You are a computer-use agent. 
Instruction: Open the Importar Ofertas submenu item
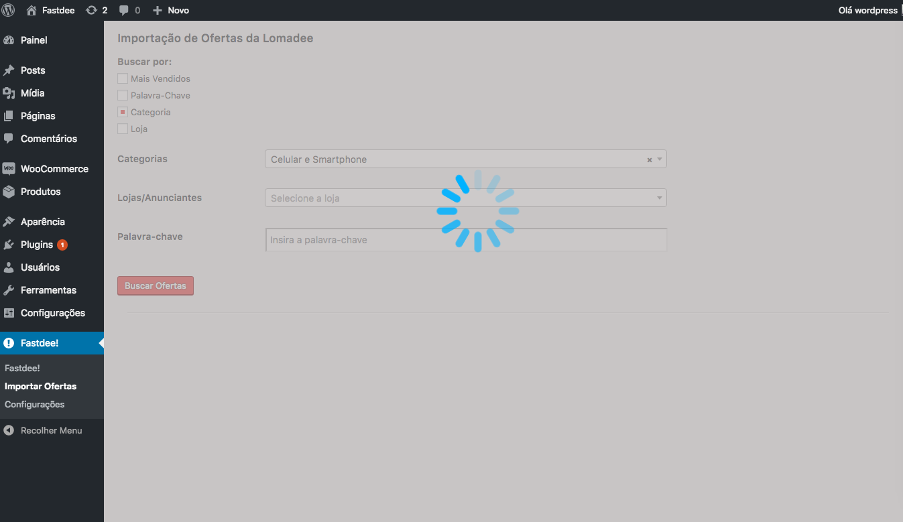point(40,386)
